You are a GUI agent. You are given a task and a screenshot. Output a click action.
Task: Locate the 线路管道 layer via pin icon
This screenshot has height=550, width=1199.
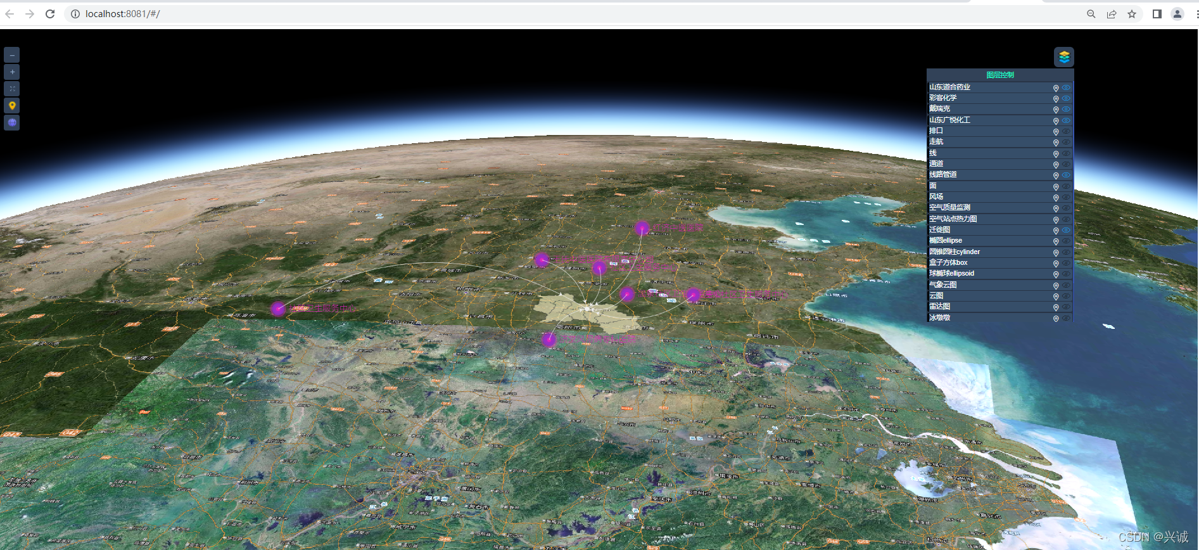[x=1056, y=176]
